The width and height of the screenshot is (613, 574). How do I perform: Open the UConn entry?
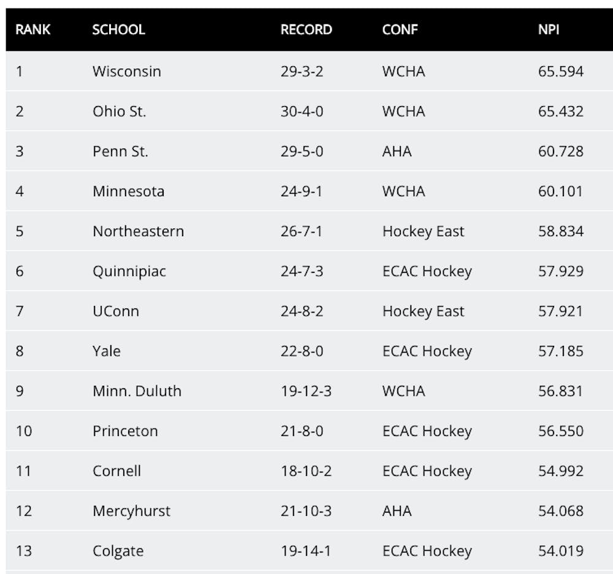[116, 311]
